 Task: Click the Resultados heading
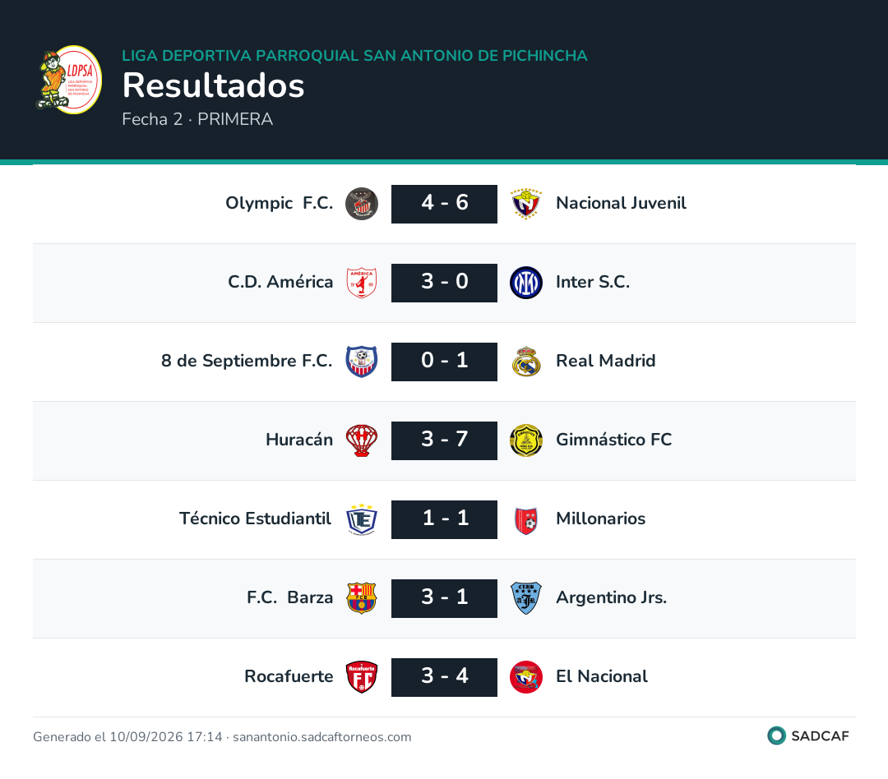click(x=214, y=85)
